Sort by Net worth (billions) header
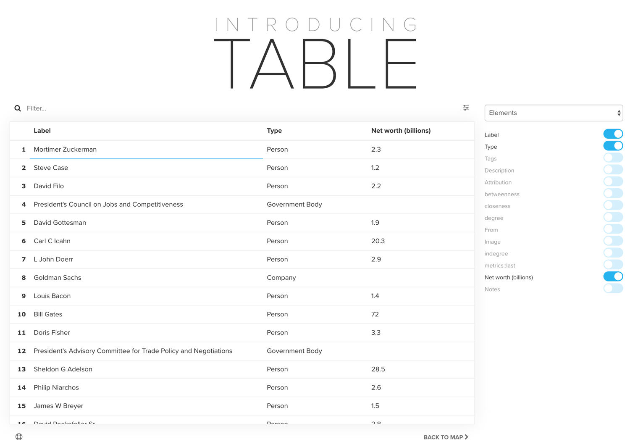 [x=401, y=131]
